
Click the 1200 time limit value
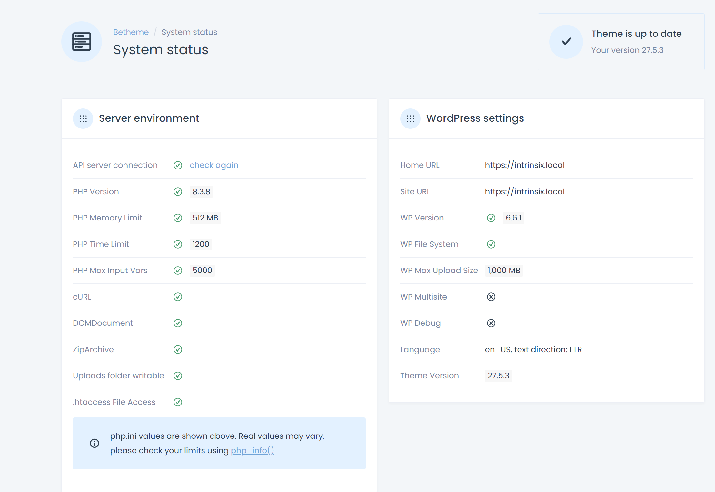tap(201, 244)
